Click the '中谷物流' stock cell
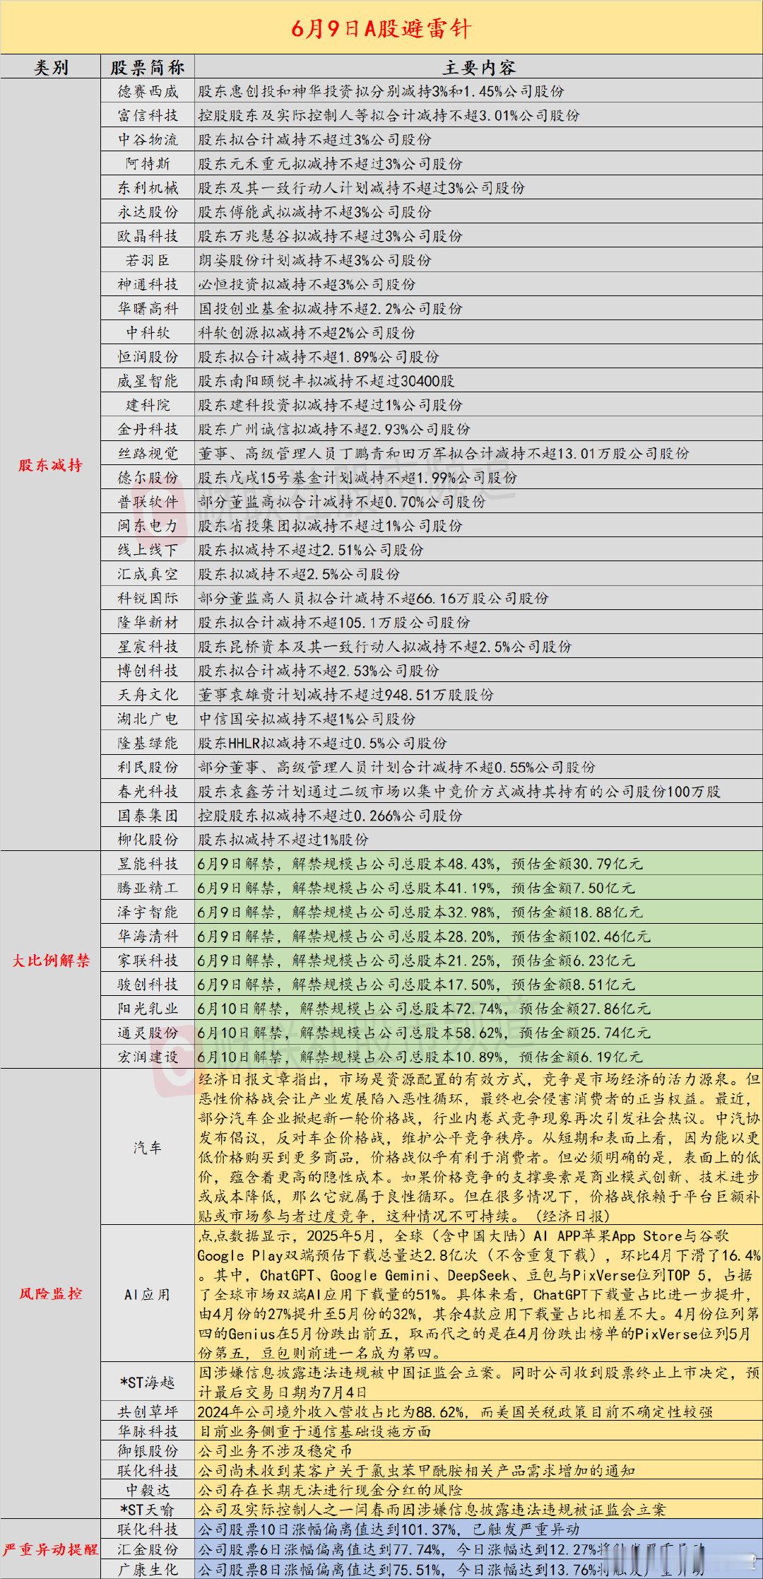The image size is (763, 1579). [148, 139]
